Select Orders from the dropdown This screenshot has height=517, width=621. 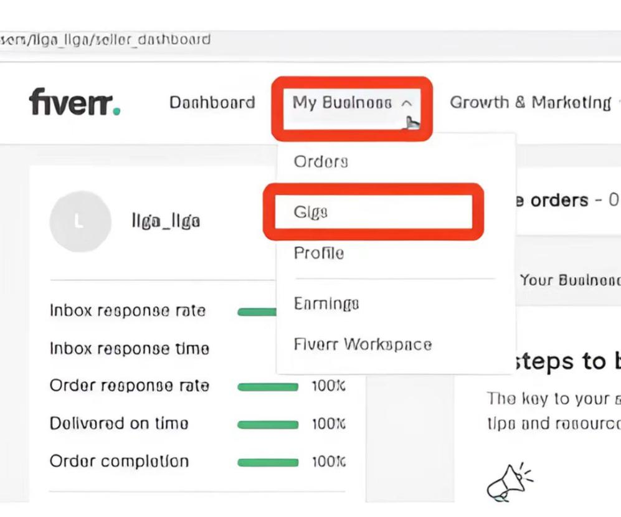tap(321, 161)
